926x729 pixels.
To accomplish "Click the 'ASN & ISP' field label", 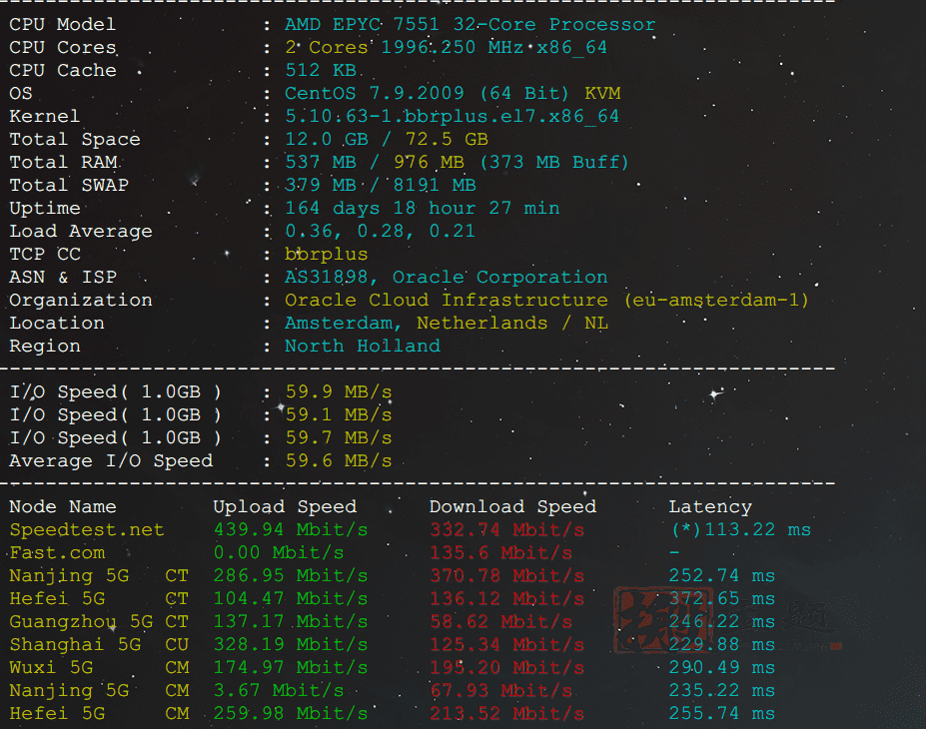I will point(63,278).
